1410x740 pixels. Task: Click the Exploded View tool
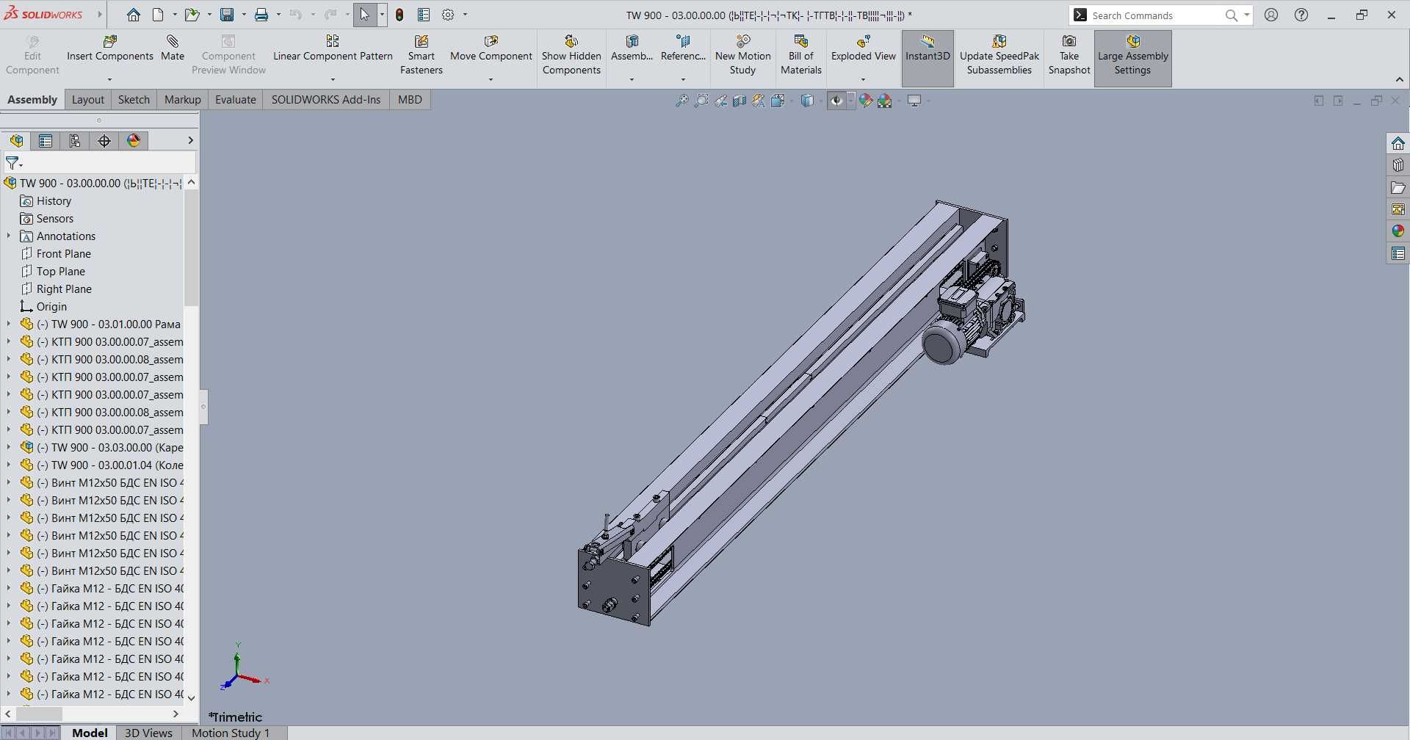(863, 48)
